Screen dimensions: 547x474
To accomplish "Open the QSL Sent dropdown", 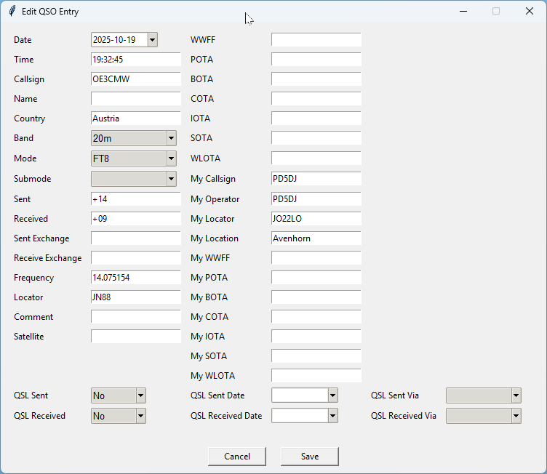I will click(x=141, y=395).
